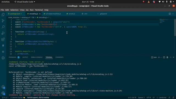Image resolution: width=176 pixels, height=99 pixels.
Task: Open the Edit menu
Action: pos(7,10)
